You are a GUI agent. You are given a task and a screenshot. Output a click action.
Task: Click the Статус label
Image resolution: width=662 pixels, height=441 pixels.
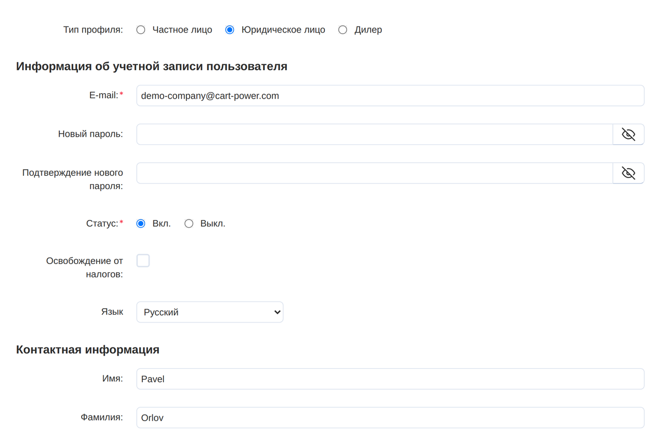coord(102,224)
